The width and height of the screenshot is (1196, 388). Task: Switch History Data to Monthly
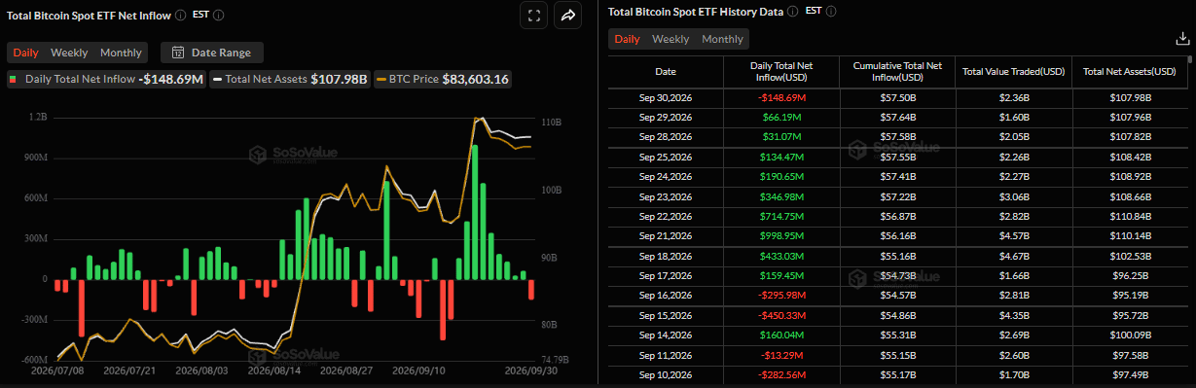click(722, 39)
